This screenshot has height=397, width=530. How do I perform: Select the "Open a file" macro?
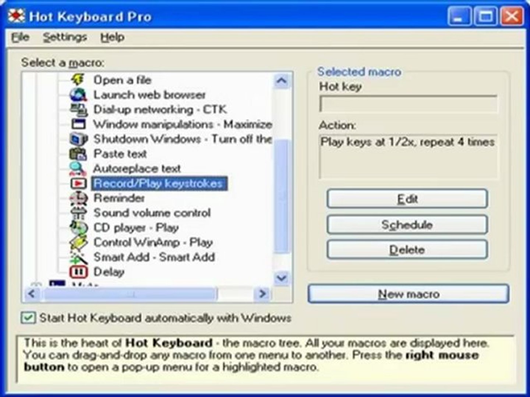(123, 80)
